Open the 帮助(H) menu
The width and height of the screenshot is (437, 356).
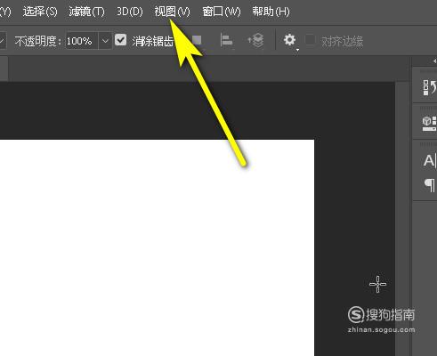click(x=271, y=12)
